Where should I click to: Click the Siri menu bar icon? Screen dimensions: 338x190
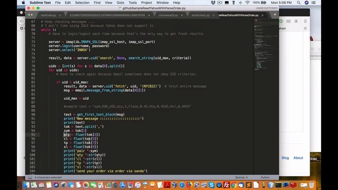(306, 3)
